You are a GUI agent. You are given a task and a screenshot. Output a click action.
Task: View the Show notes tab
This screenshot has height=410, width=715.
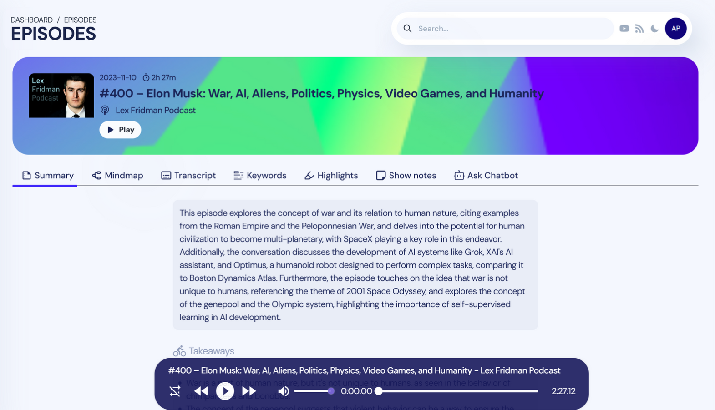tap(406, 176)
